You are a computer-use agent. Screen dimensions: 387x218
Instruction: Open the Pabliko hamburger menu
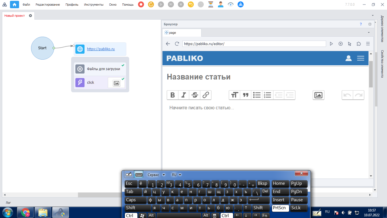pos(361,58)
